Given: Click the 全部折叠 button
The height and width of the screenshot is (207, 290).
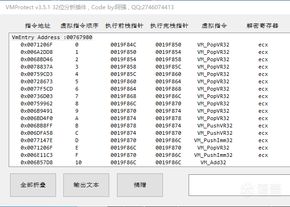Looking at the screenshot, I should [33, 185].
